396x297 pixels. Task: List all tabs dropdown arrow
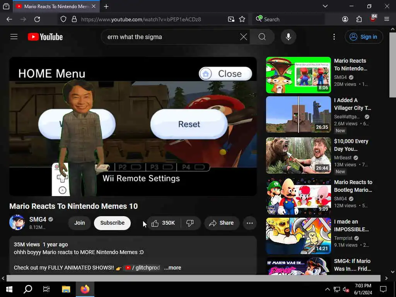coord(325,6)
